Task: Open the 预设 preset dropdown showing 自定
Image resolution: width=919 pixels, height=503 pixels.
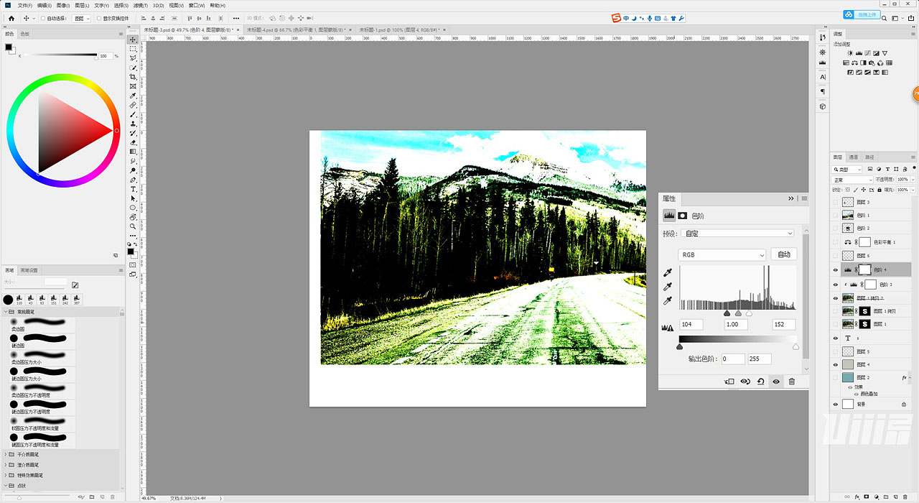Action: click(737, 233)
